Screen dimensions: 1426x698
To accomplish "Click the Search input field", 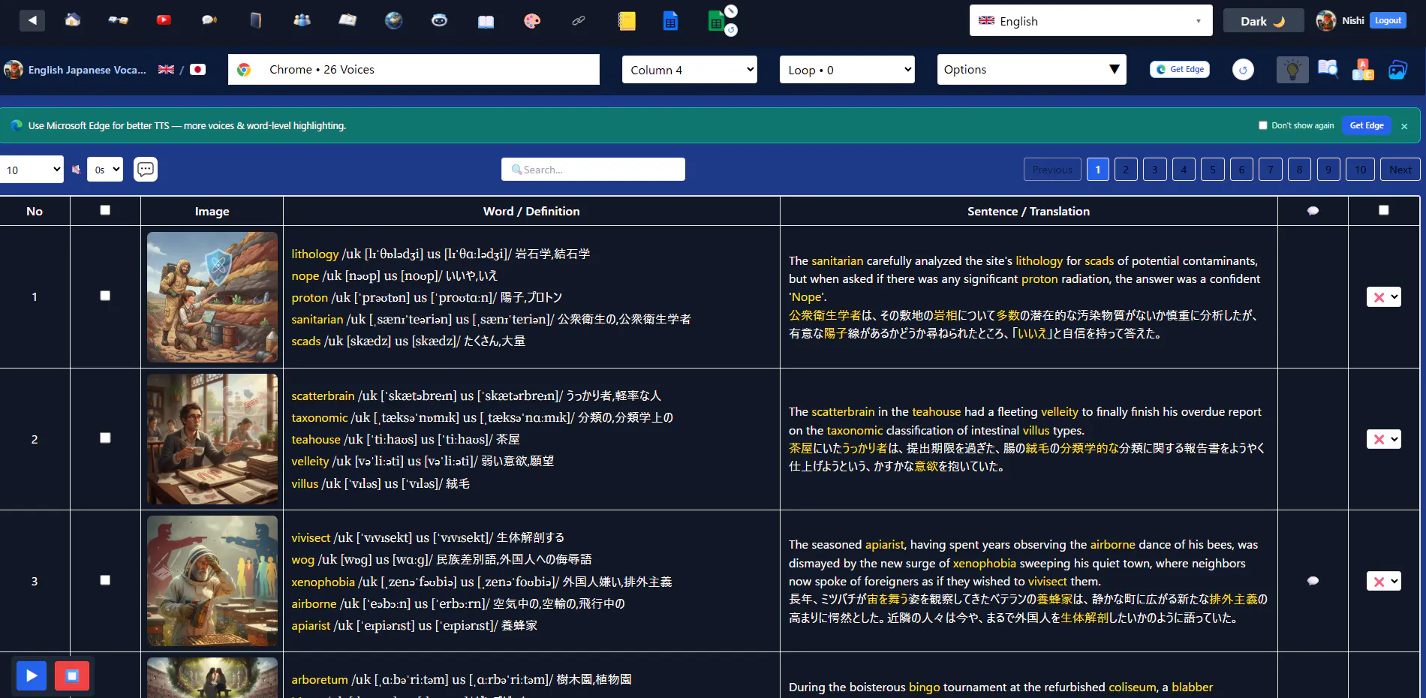I will point(593,170).
